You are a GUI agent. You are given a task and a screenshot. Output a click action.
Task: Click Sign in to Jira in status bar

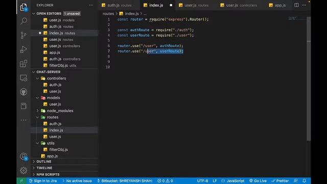(43, 180)
